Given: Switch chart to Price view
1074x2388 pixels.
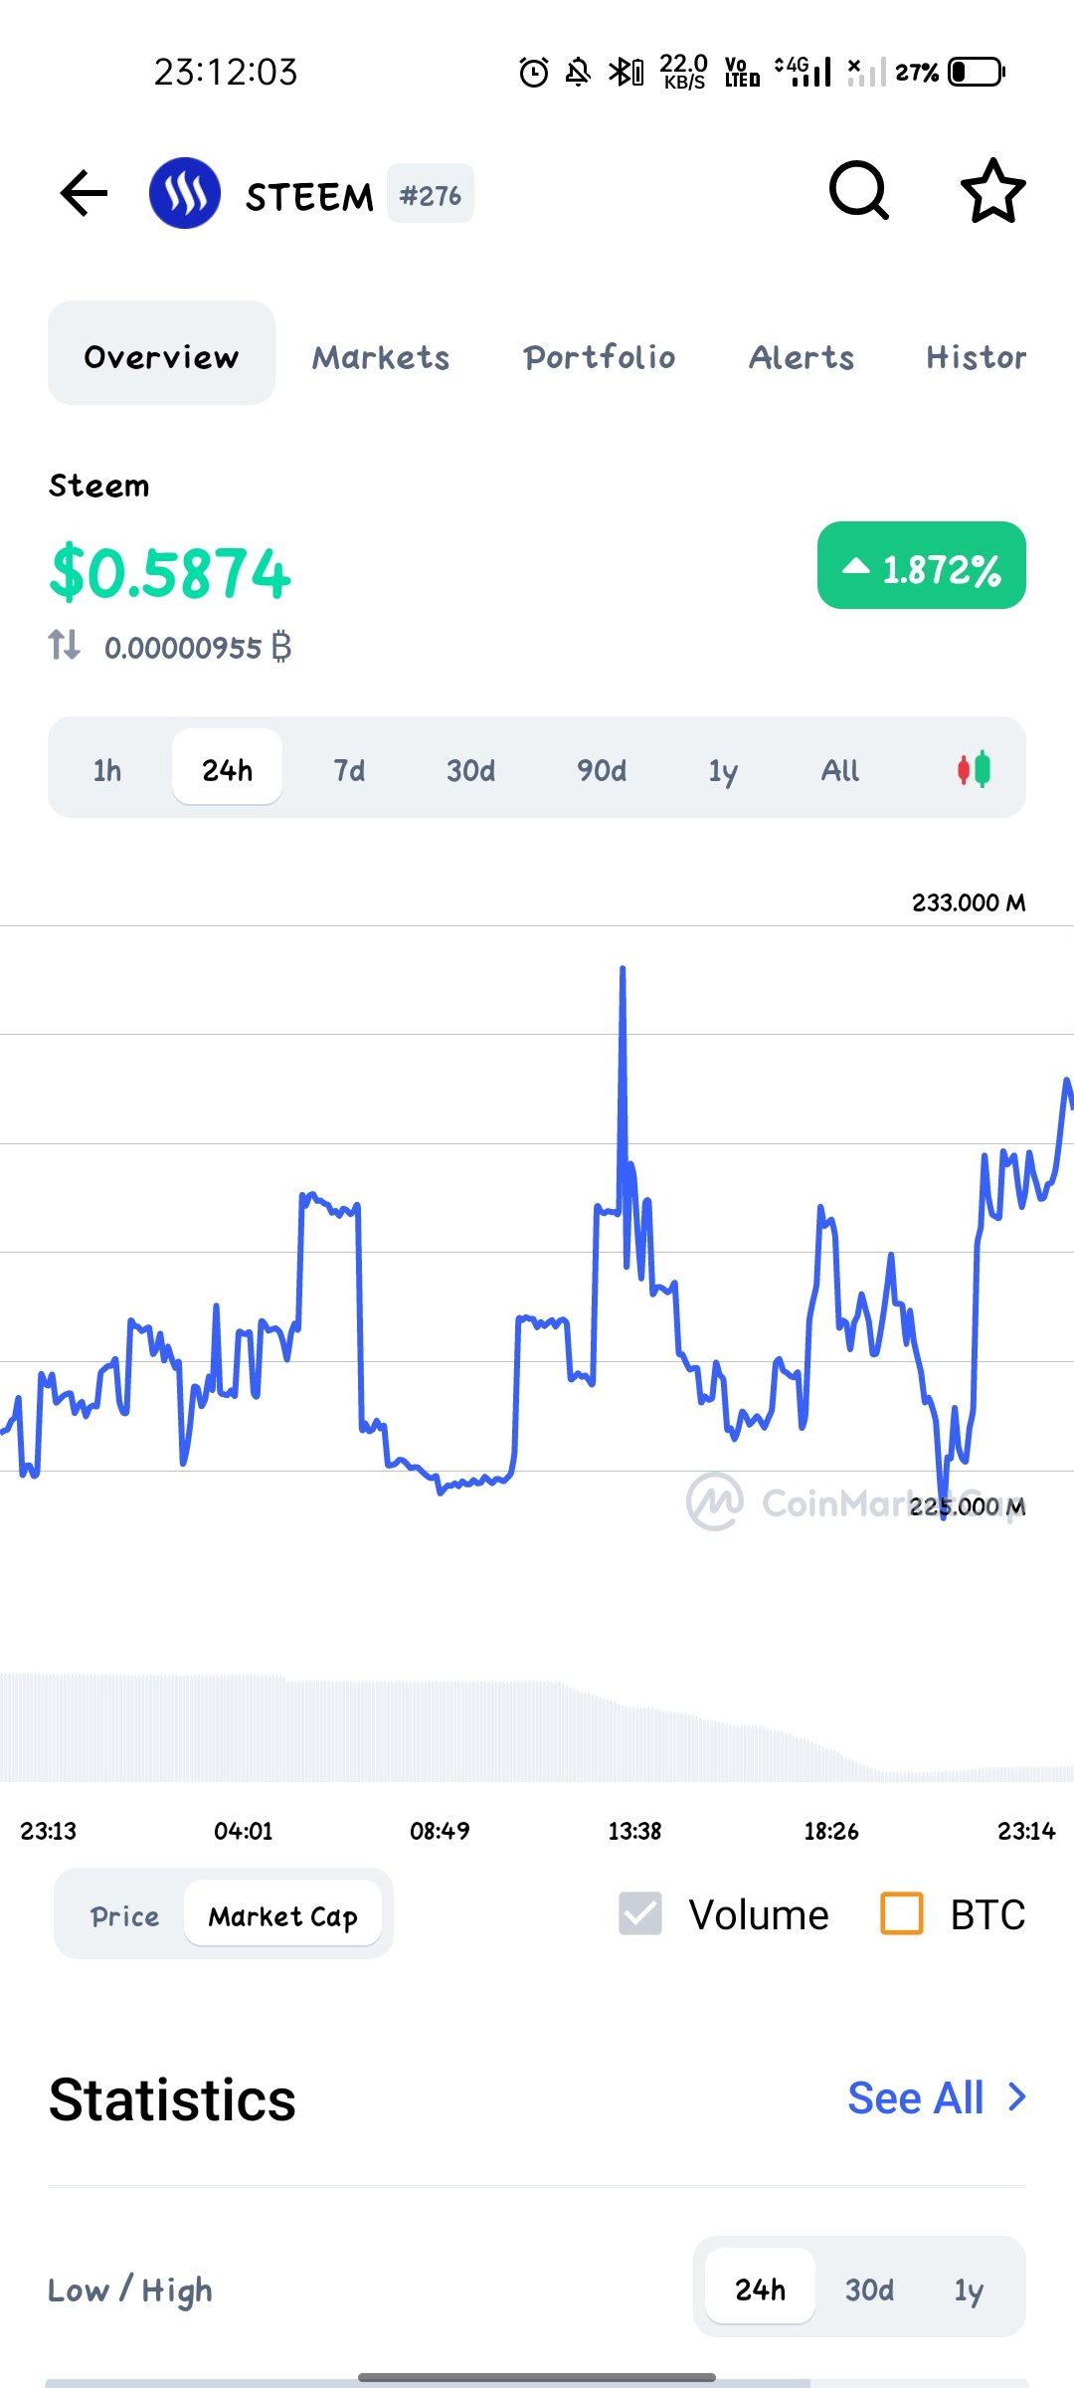Looking at the screenshot, I should coord(124,1915).
